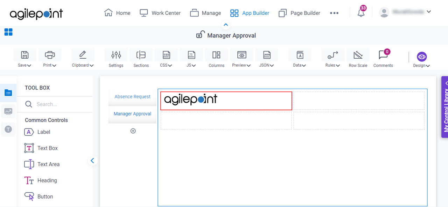
Task: Open the CSS editor menu
Action: pos(166,58)
